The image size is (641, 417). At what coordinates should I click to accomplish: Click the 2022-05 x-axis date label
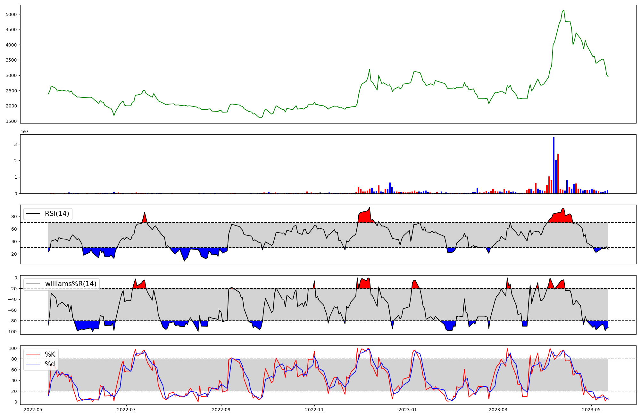click(x=33, y=410)
